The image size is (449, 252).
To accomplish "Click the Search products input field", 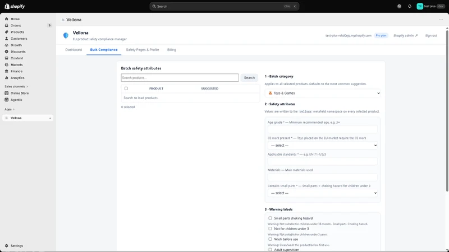I will tap(180, 78).
